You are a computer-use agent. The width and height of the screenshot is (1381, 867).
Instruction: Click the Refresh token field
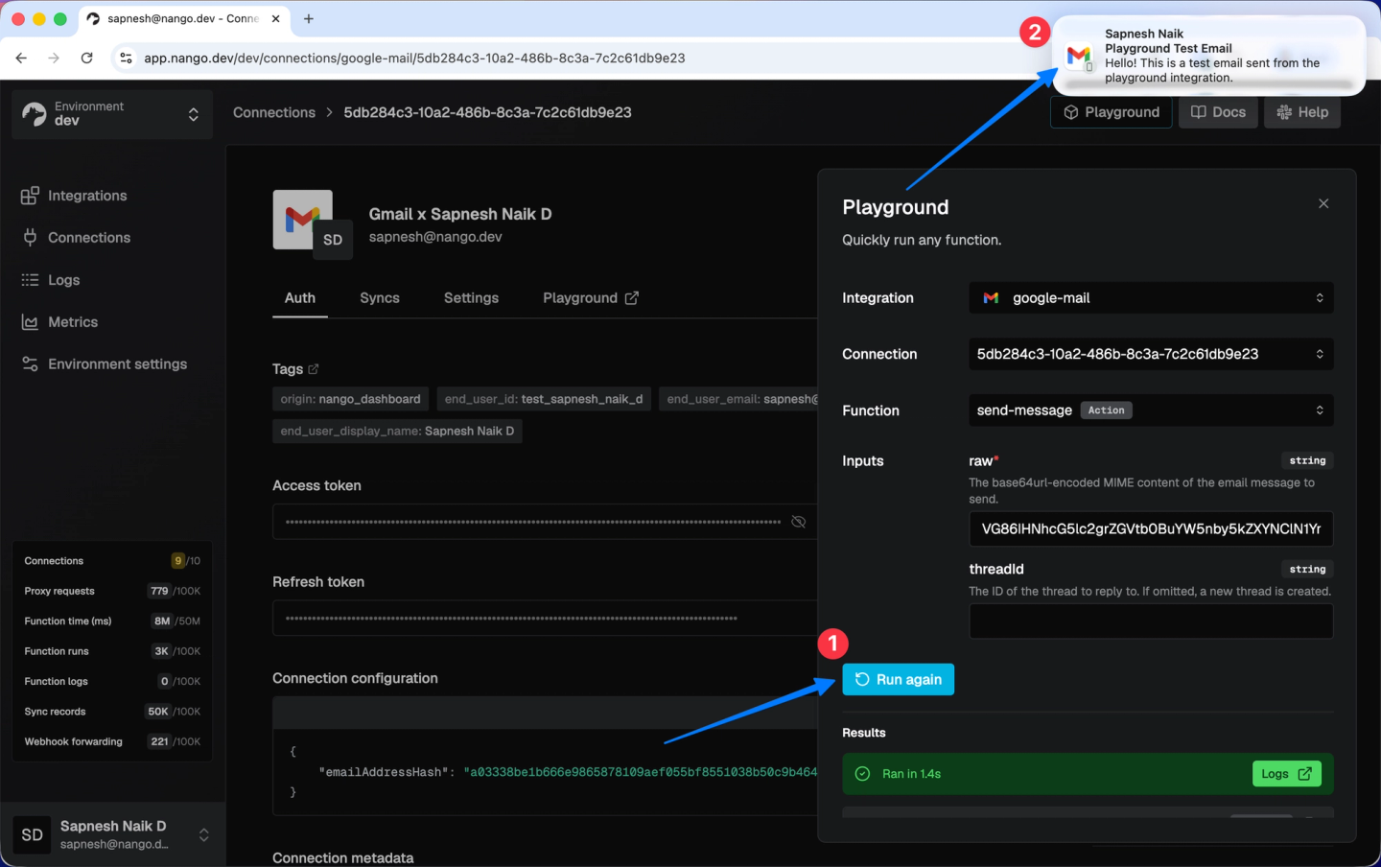tap(545, 619)
